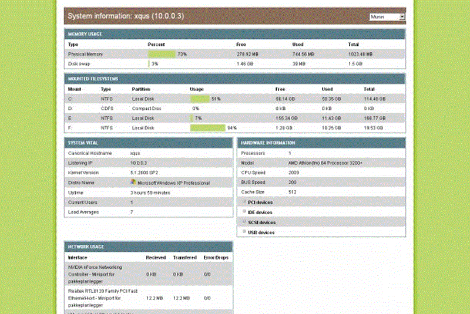Click the Windows XP distro icon
The image size is (470, 314).
[x=133, y=183]
